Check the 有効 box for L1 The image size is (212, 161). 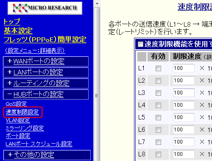[158, 69]
